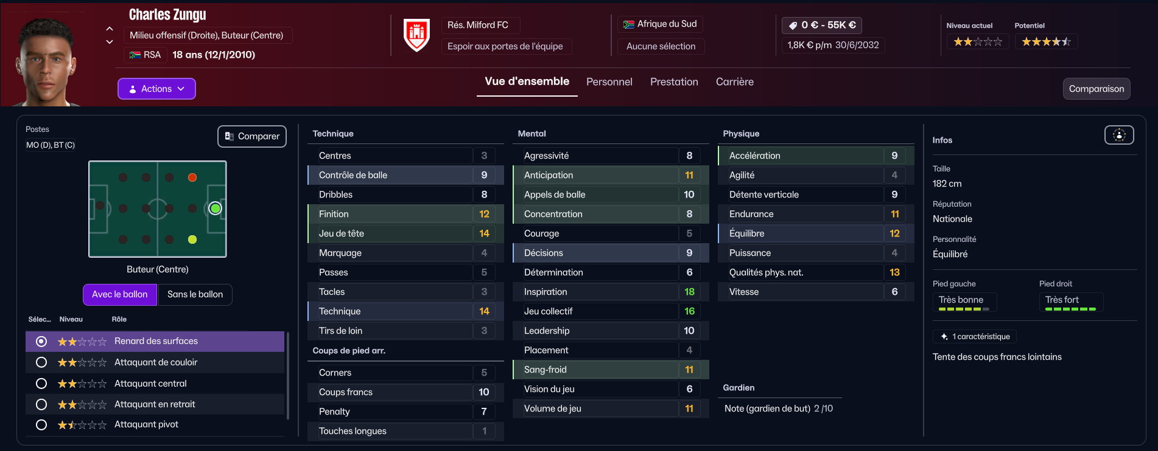Go to next player with down chevron

pos(110,42)
